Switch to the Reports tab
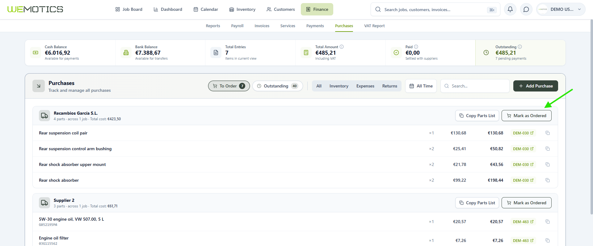Screen dimensions: 593x246 213,26
